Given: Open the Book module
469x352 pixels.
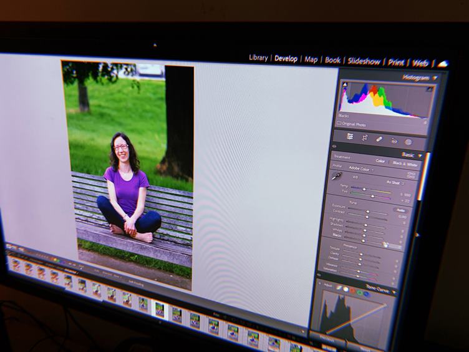Looking at the screenshot, I should point(332,60).
